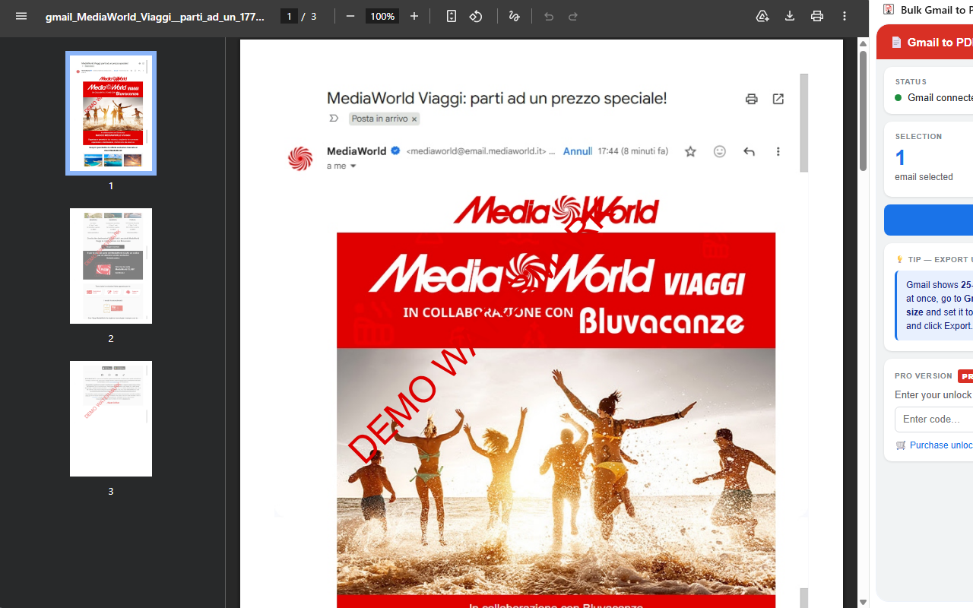Open the PDF viewer sidebar hamburger menu
Image resolution: width=973 pixels, height=608 pixels.
(21, 16)
